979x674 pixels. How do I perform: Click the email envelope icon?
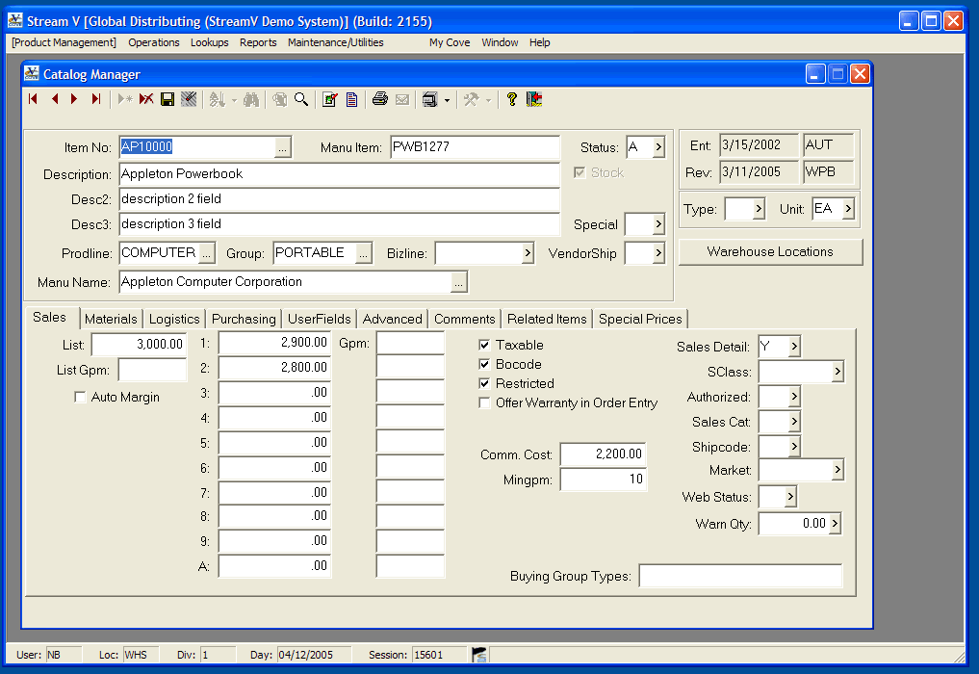point(402,99)
